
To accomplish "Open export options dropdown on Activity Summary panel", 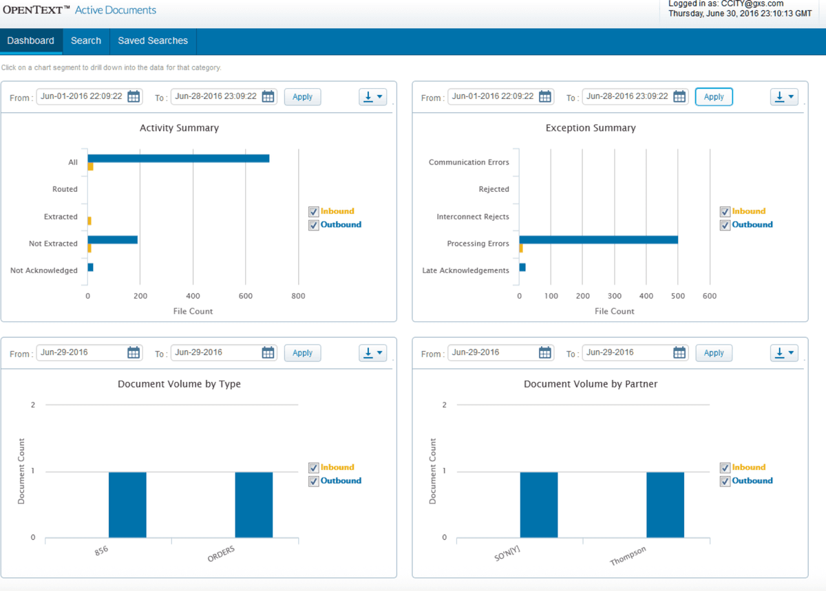I will [x=380, y=96].
